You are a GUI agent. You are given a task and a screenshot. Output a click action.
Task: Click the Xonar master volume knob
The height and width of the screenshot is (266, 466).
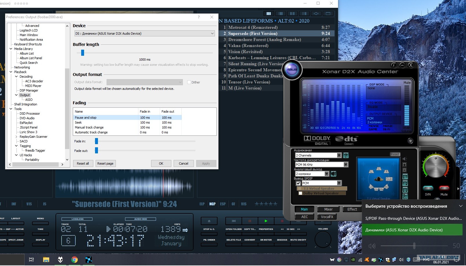436,167
